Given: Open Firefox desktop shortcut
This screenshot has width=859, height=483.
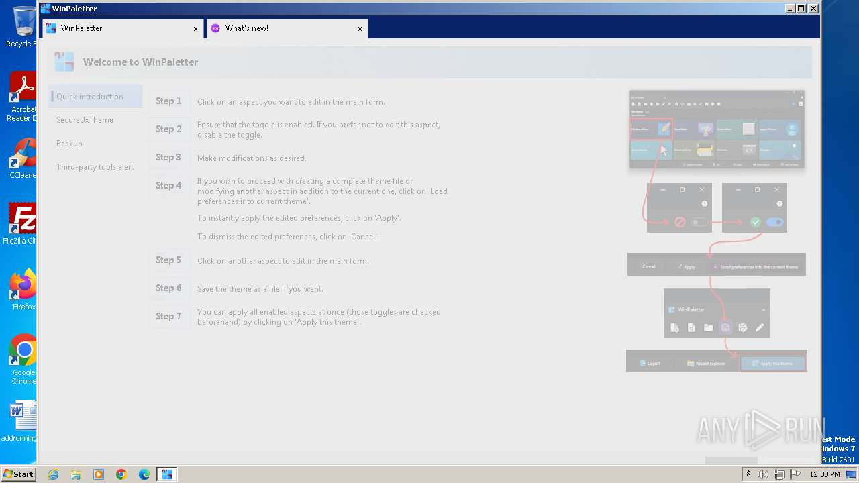Looking at the screenshot, I should click(23, 290).
